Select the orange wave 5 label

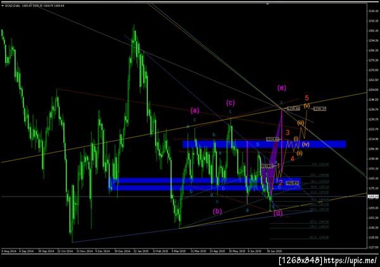pyautogui.click(x=307, y=98)
